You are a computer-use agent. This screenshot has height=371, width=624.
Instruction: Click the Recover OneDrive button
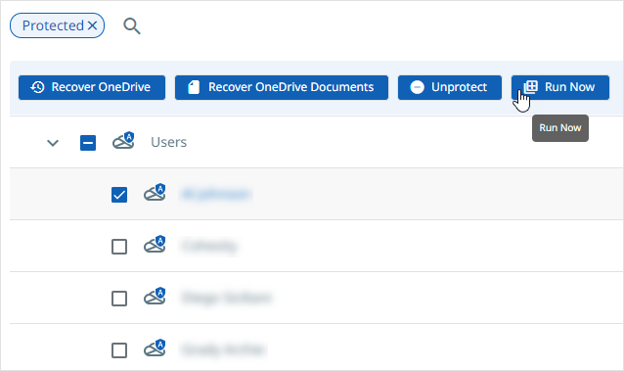pos(92,87)
